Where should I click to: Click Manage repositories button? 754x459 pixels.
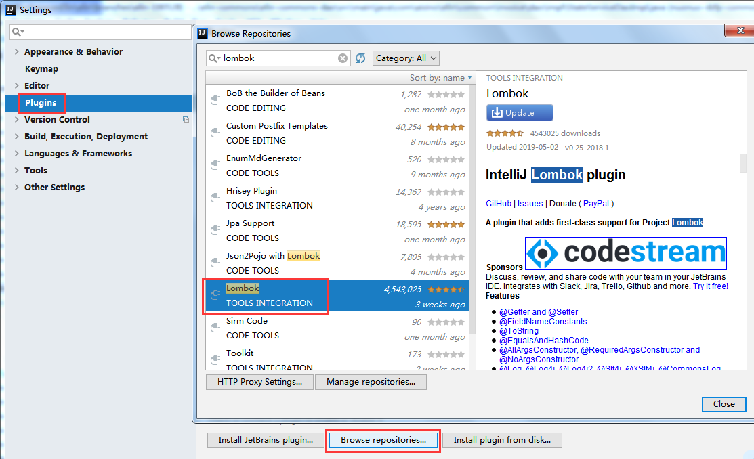click(x=371, y=382)
